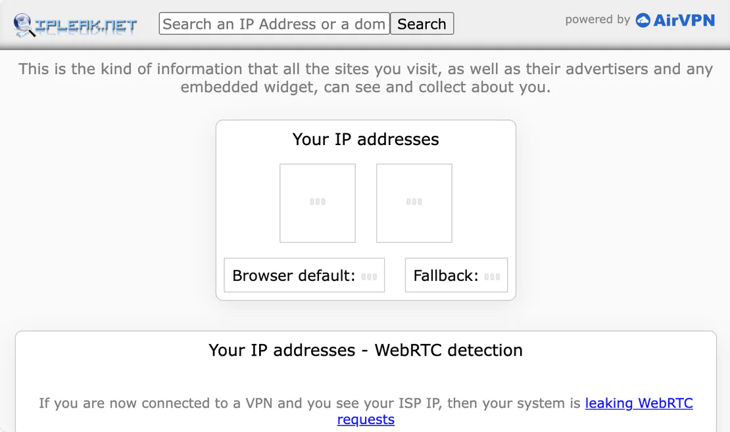Click the Fallback label

tap(445, 276)
